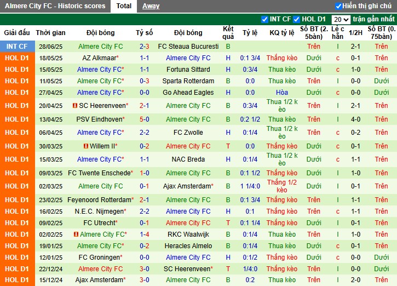Open the INT CF league badge
The height and width of the screenshot is (286, 397).
pos(17,47)
